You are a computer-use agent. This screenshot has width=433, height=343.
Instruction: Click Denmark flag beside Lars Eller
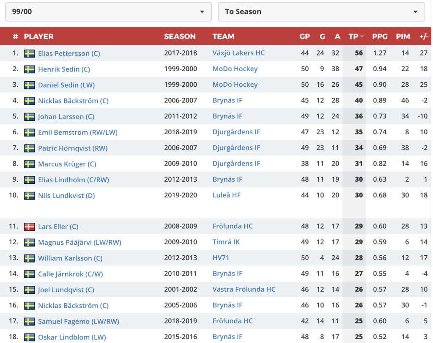(29, 227)
